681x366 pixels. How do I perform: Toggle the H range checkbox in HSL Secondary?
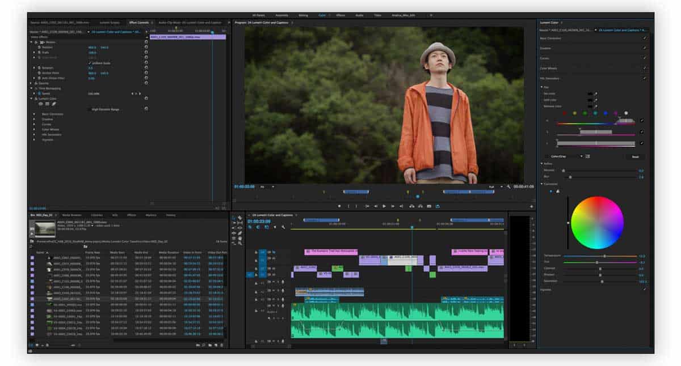pos(642,120)
